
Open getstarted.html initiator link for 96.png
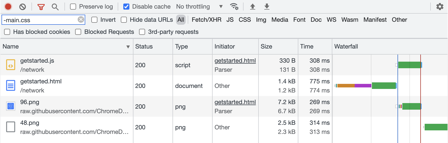click(x=235, y=102)
